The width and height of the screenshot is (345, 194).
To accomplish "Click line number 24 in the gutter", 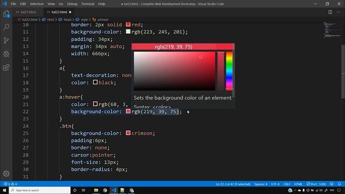I will [25, 126].
